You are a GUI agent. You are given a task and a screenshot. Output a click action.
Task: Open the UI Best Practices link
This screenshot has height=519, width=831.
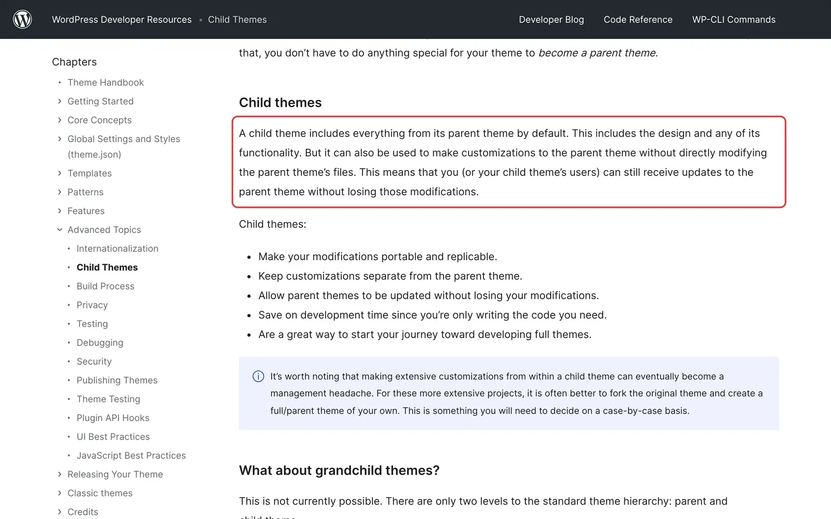(x=113, y=436)
